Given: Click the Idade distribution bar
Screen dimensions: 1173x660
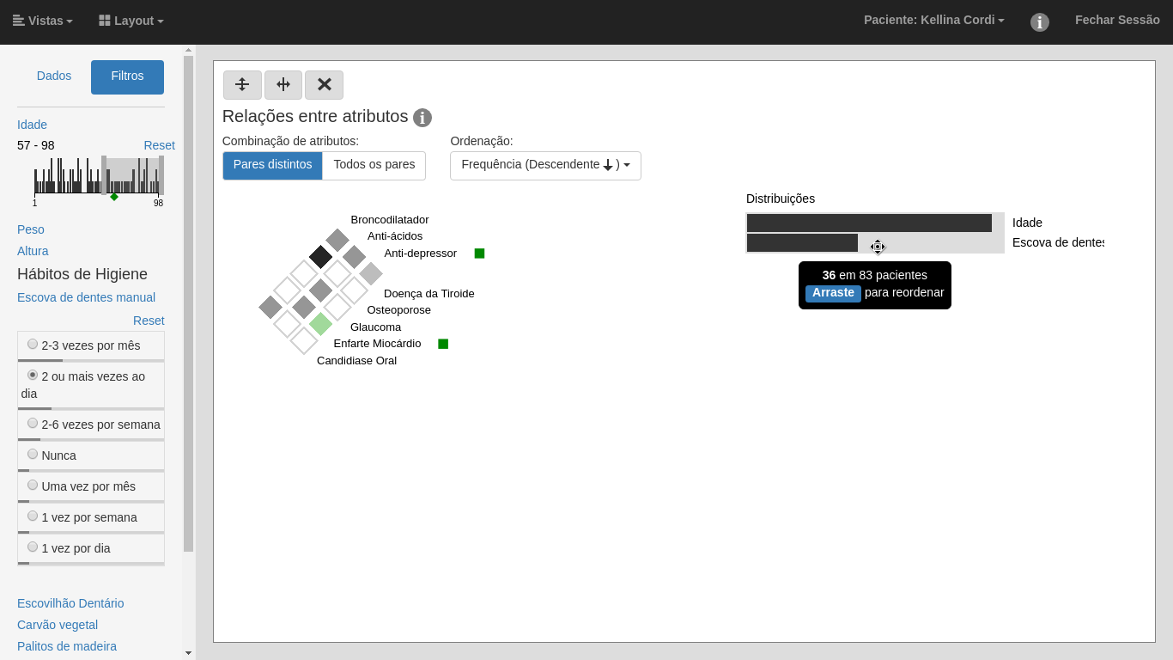Looking at the screenshot, I should pyautogui.click(x=869, y=223).
